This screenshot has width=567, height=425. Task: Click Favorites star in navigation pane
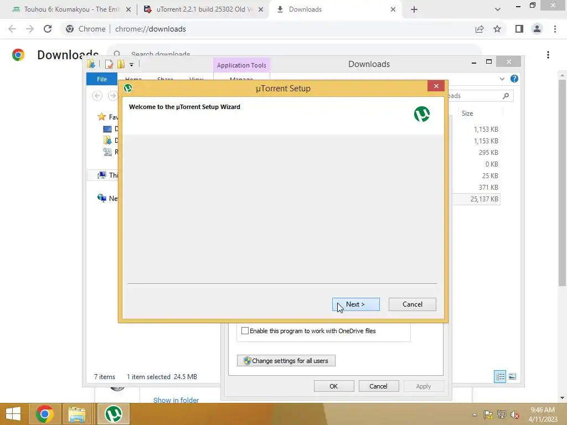point(102,117)
